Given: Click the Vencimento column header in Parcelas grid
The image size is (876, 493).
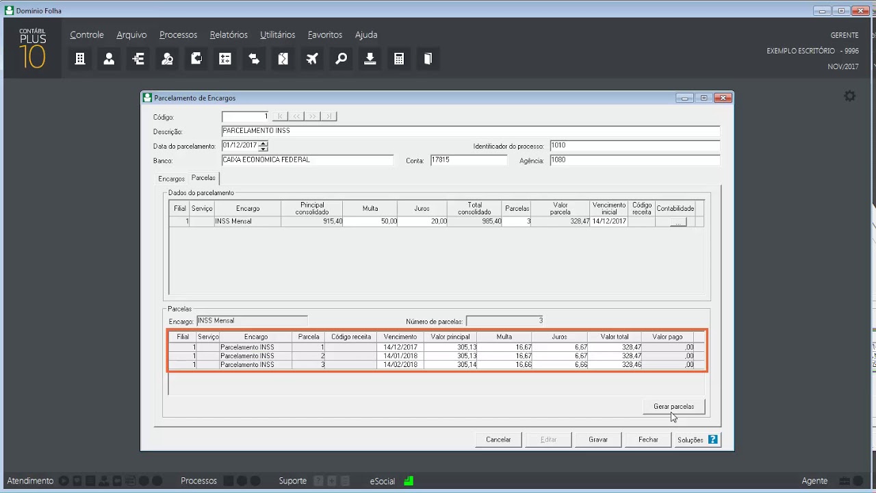Looking at the screenshot, I should [x=400, y=337].
